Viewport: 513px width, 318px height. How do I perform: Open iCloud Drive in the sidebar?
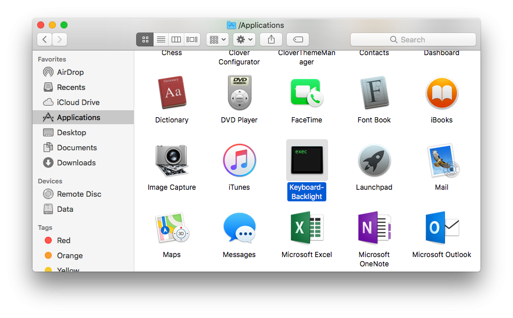coord(72,102)
